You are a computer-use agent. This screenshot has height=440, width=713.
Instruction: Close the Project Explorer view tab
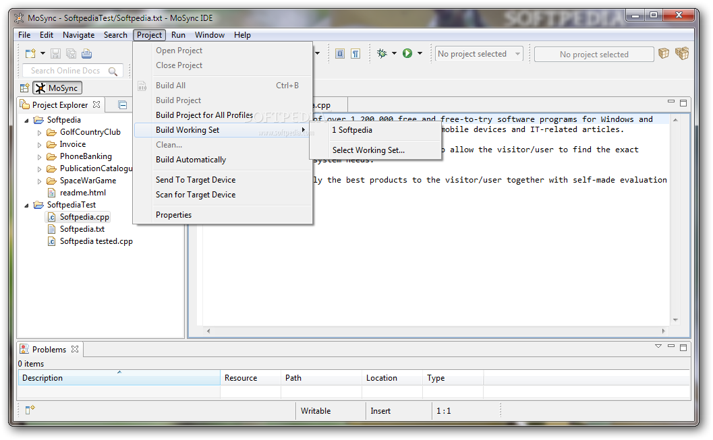96,104
